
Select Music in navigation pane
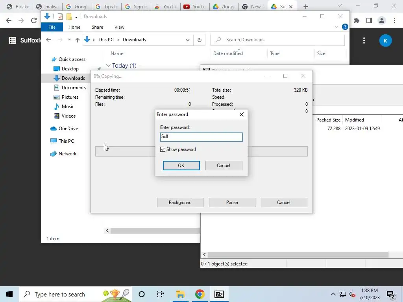68,107
